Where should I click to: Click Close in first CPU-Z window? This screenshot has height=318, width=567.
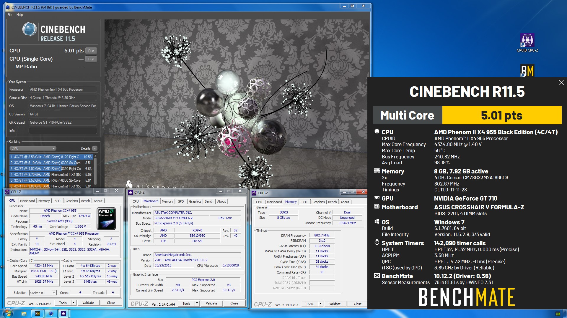(x=111, y=303)
